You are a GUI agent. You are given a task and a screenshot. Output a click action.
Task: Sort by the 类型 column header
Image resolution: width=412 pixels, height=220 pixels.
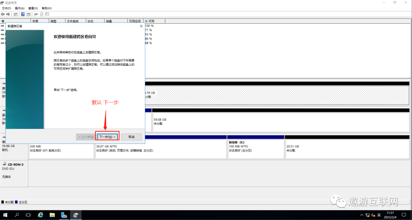pyautogui.click(x=57, y=21)
